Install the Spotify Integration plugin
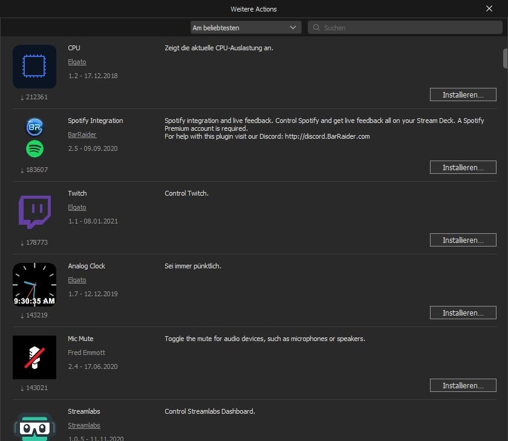508x441 pixels. [x=463, y=168]
